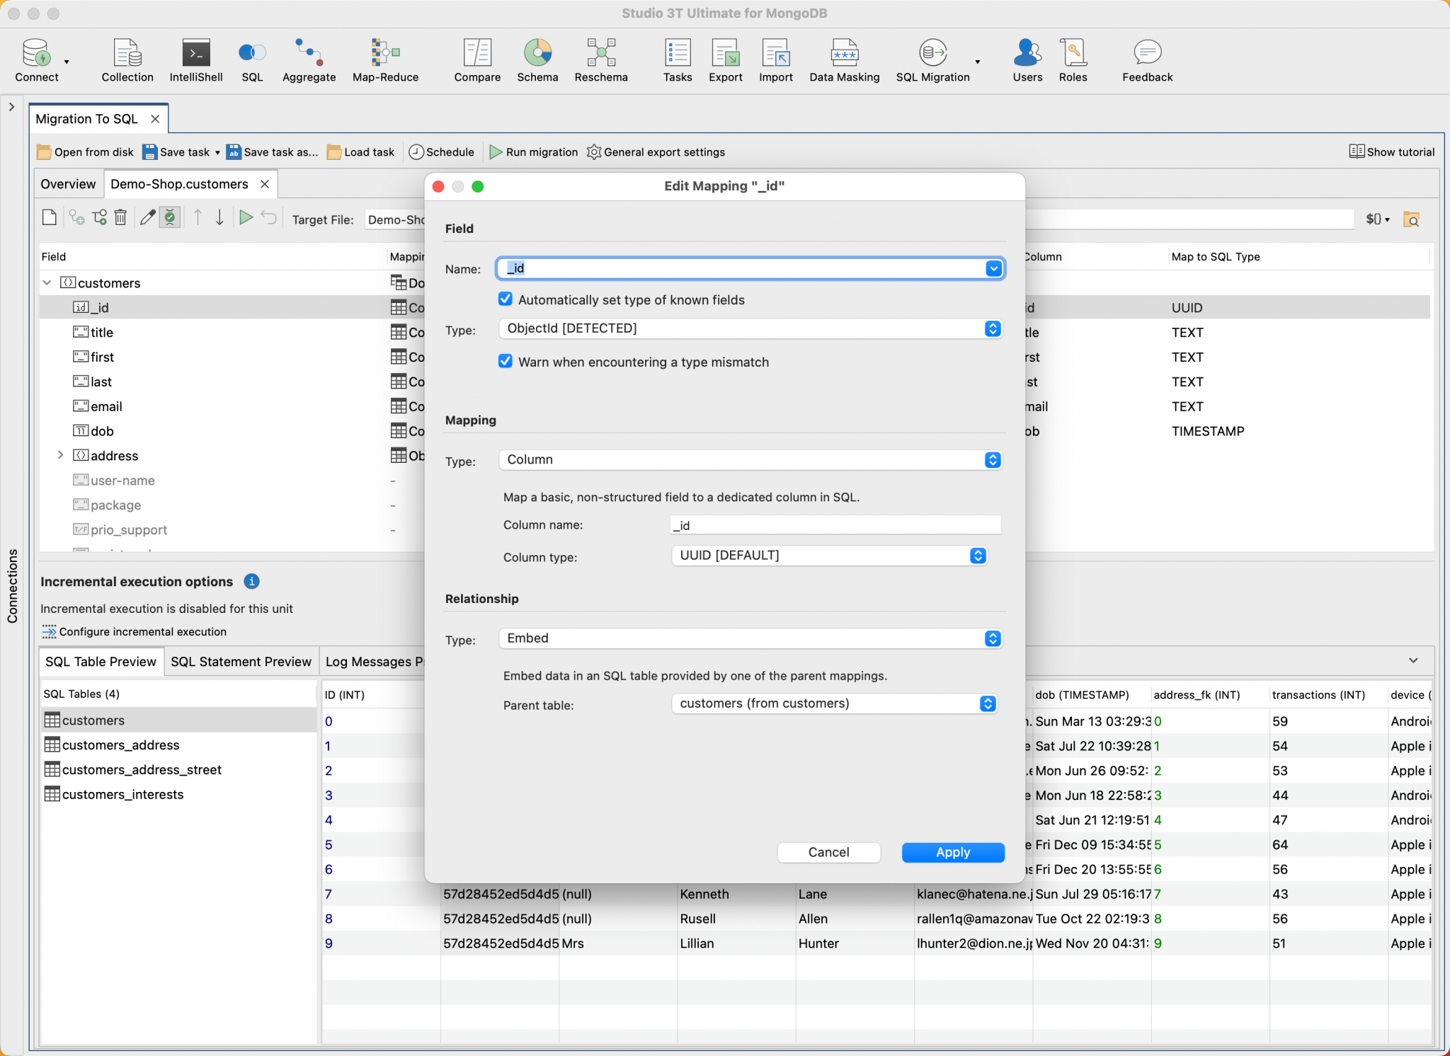Click the Column name input field
The height and width of the screenshot is (1056, 1450).
(x=834, y=525)
